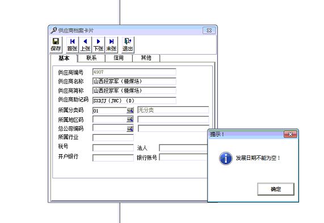Click the 保存 save icon
Image resolution: width=324 pixels, height=223 pixels.
point(56,44)
